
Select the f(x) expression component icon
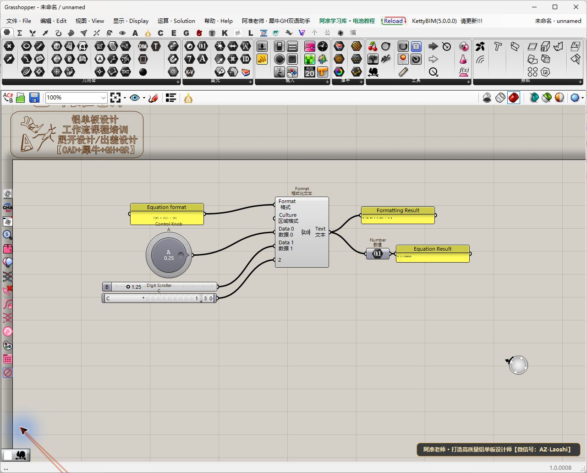pyautogui.click(x=464, y=72)
